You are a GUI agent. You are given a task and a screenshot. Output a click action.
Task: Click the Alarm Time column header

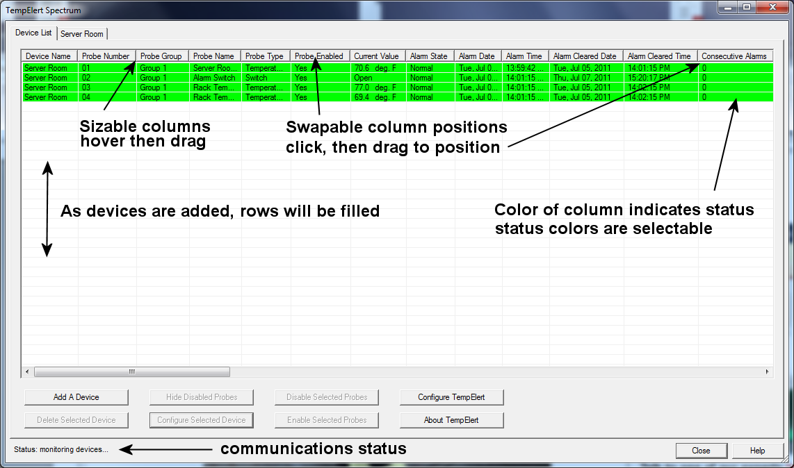[525, 56]
